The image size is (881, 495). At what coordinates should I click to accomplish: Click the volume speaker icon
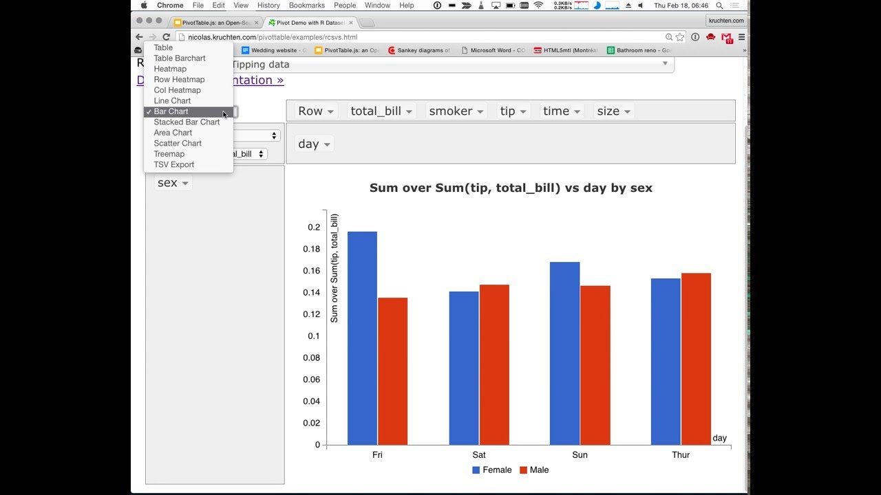pos(641,5)
